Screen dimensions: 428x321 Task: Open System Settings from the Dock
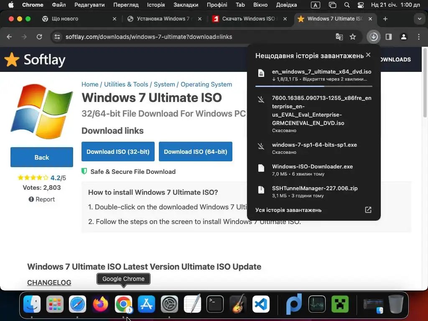click(x=169, y=304)
